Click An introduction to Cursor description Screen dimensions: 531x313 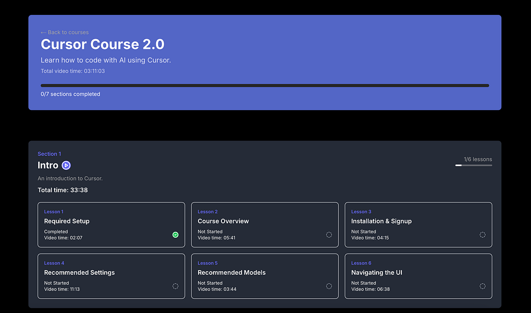(x=70, y=178)
